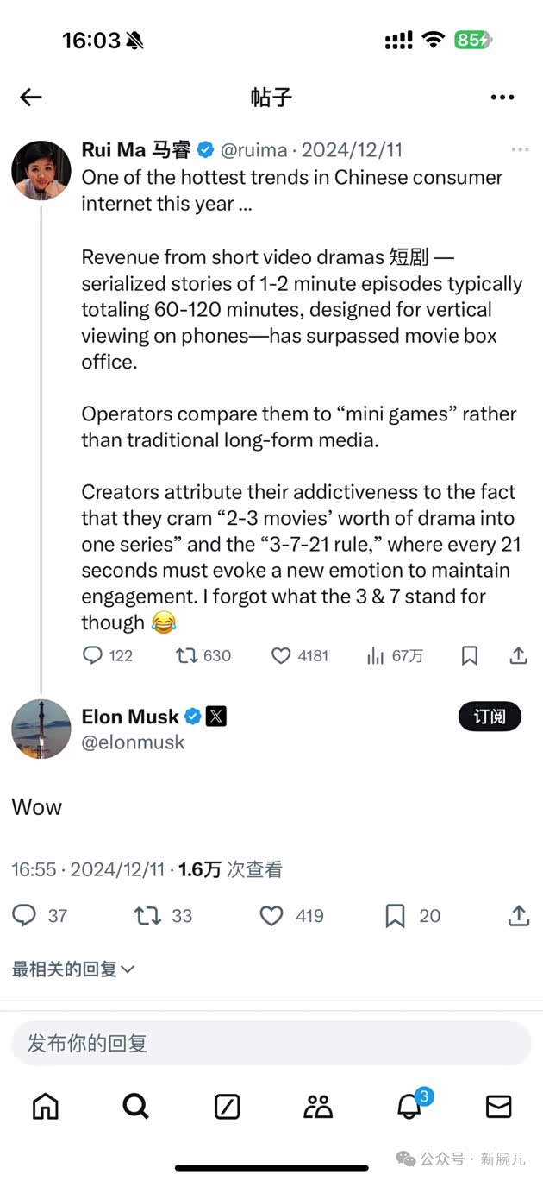
Task: View analytics on Rui Ma's post
Action: tap(376, 656)
